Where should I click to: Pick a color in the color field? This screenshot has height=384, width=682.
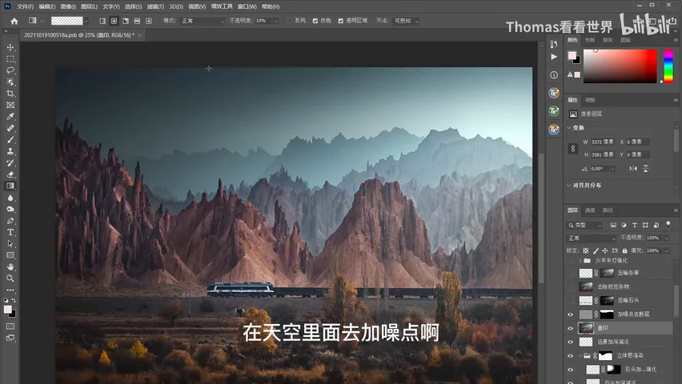[x=620, y=66]
